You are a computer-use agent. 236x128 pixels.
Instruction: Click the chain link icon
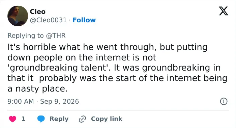[83, 119]
